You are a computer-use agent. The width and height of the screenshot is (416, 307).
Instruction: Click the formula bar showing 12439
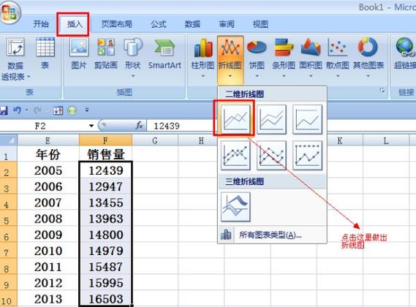(281, 126)
